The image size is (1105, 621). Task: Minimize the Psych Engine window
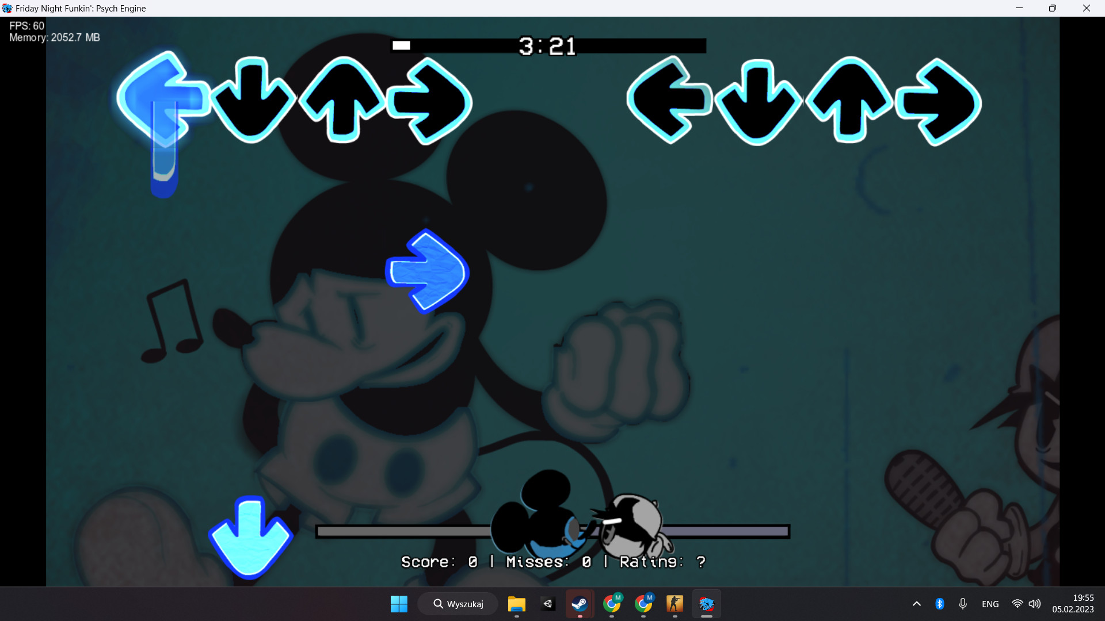(1019, 8)
